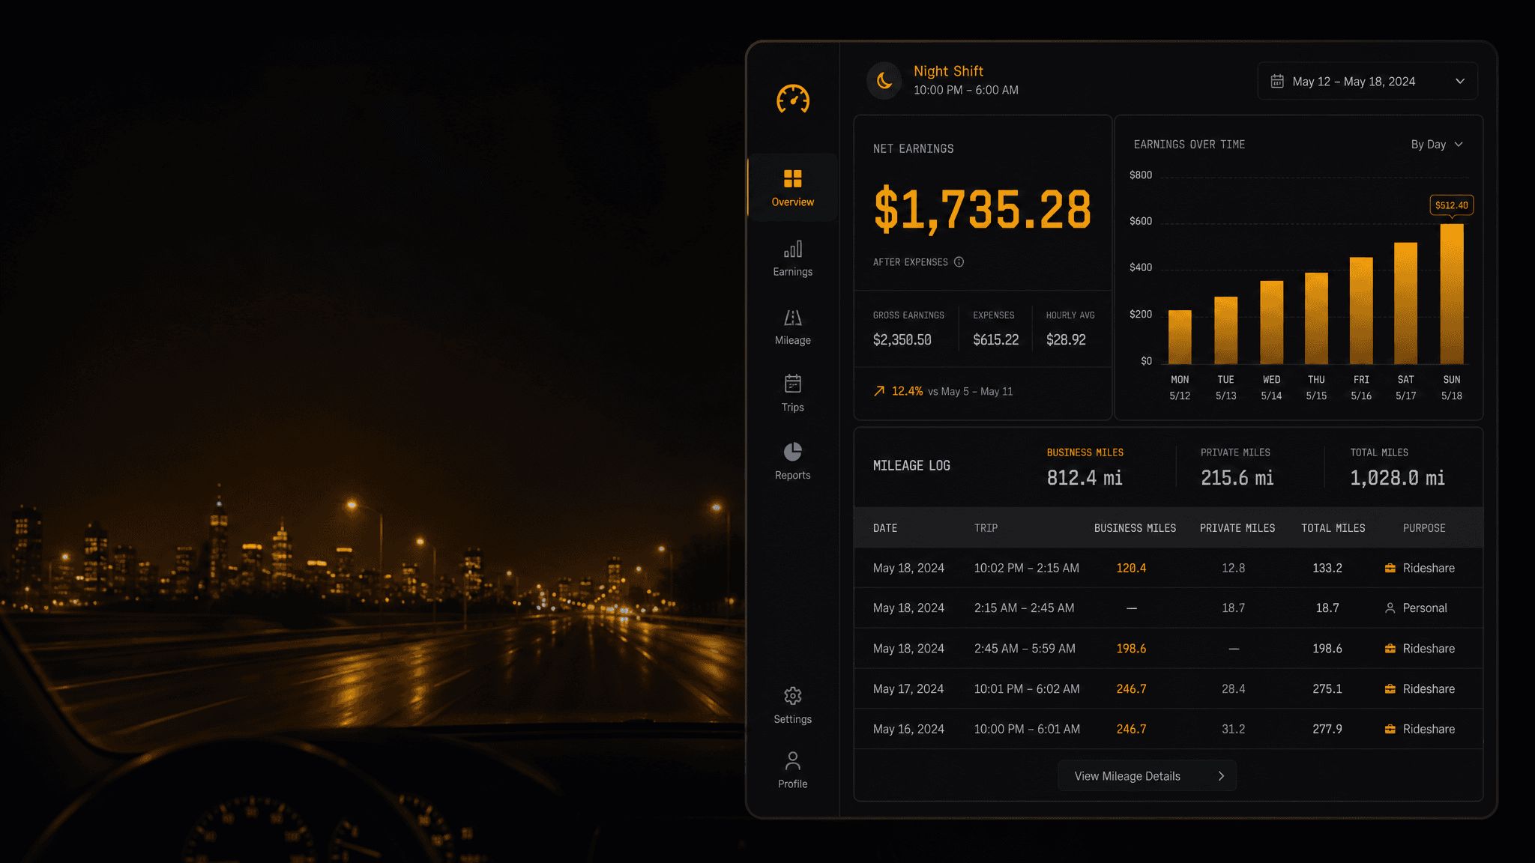The image size is (1535, 863).
Task: Open Profile from the sidebar
Action: [792, 770]
